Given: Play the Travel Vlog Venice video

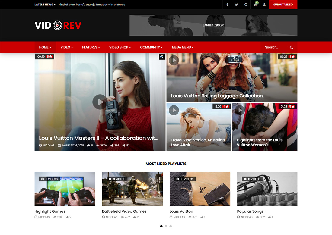Looking at the screenshot, I should tap(174, 110).
